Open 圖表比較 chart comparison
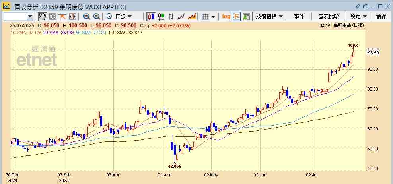This screenshot has height=184, width=393. [329, 17]
